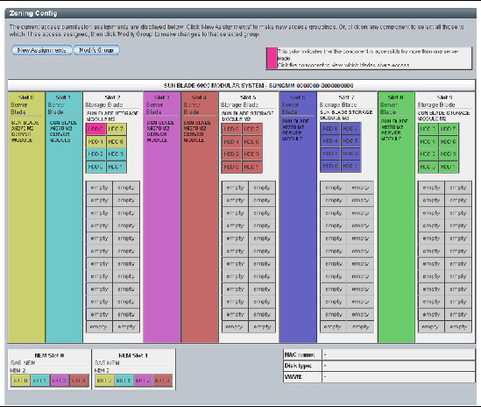Select HDD 3 in Slot 7 storage blade

pos(350,154)
